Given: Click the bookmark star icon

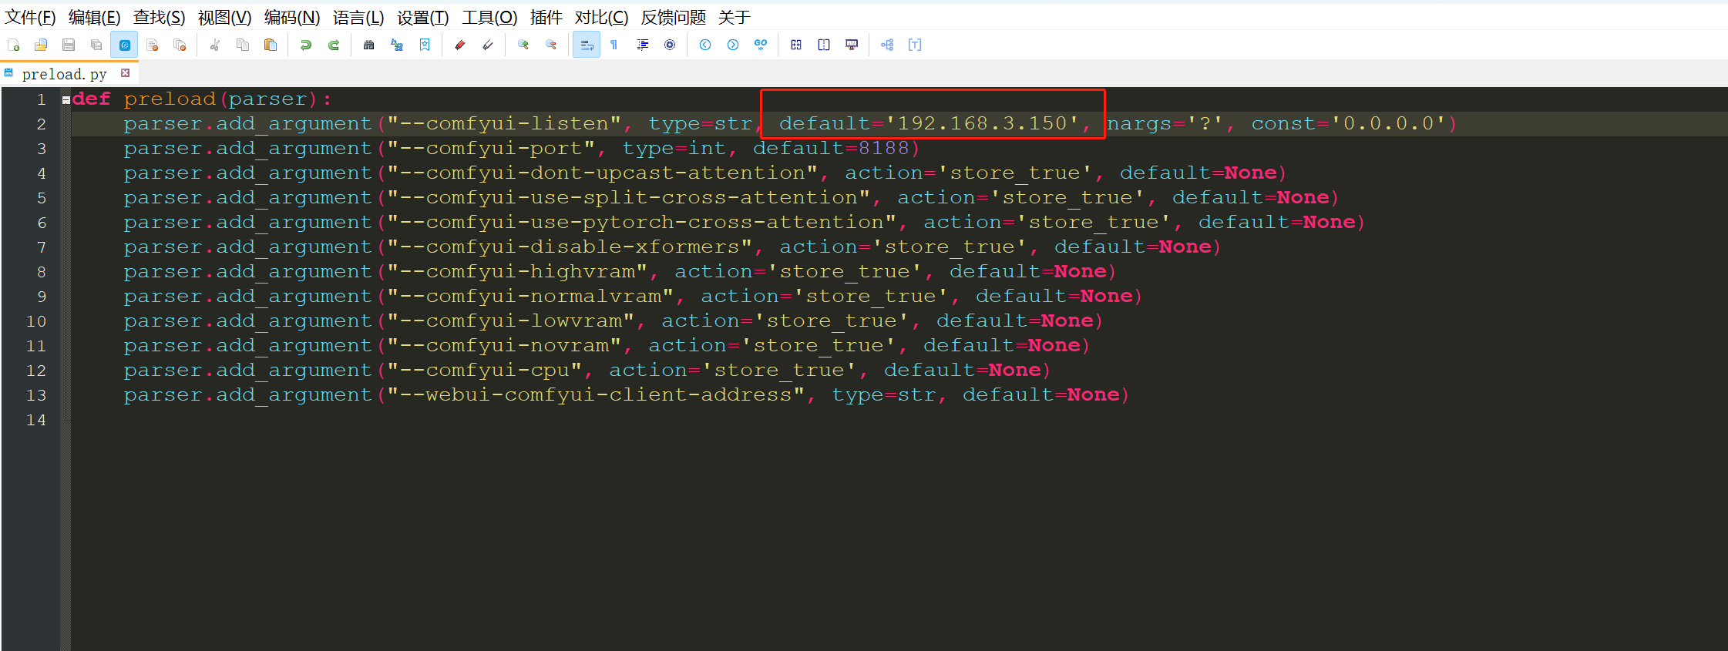Looking at the screenshot, I should pyautogui.click(x=425, y=45).
